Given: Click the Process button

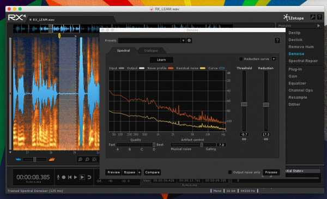Looking at the screenshot, I should point(271,172).
